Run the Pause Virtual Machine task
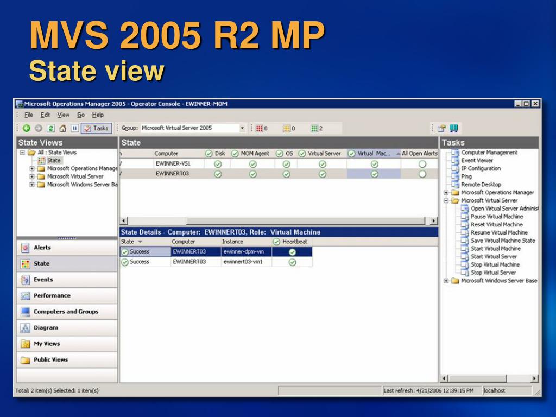This screenshot has width=556, height=417. pyautogui.click(x=497, y=217)
